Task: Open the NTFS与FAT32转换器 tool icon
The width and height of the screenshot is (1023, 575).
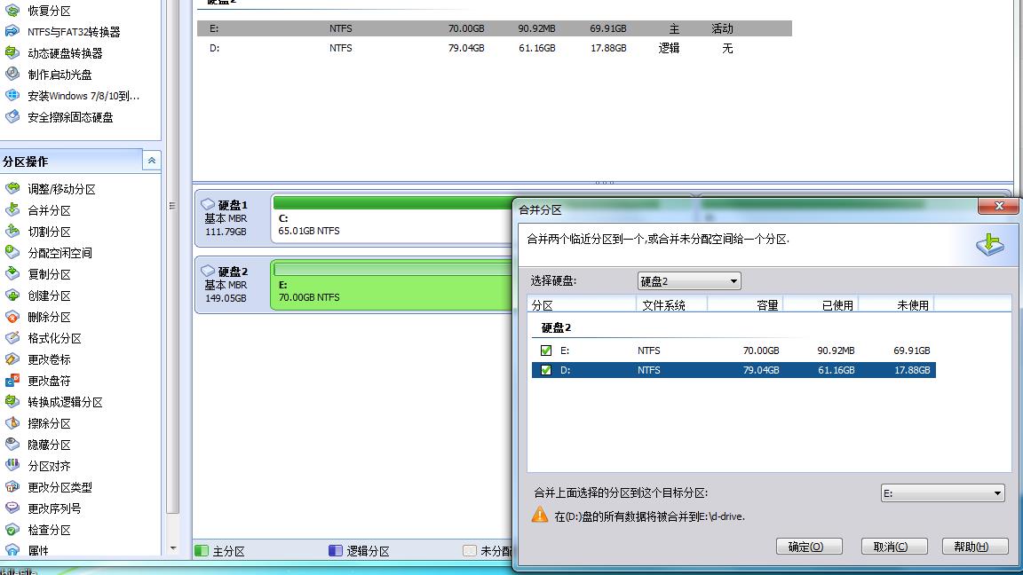Action: tap(12, 31)
